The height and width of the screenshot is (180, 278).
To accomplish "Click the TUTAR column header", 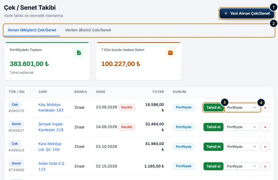I will pos(158,92).
